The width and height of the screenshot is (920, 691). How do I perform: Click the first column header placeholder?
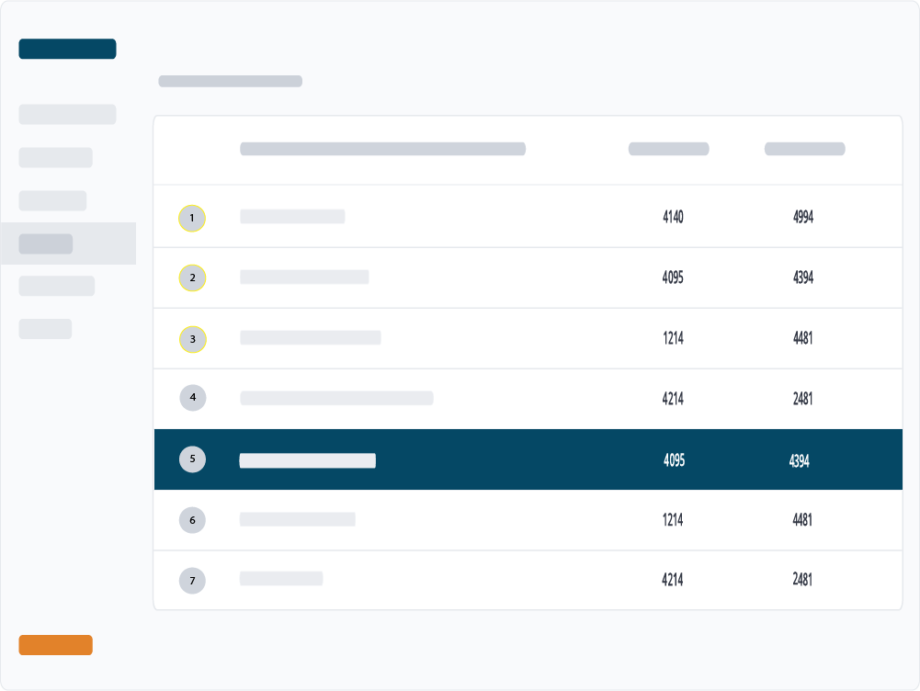[382, 148]
